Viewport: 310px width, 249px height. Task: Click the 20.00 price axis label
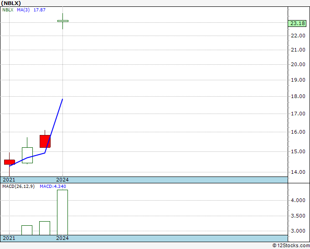pos(298,64)
